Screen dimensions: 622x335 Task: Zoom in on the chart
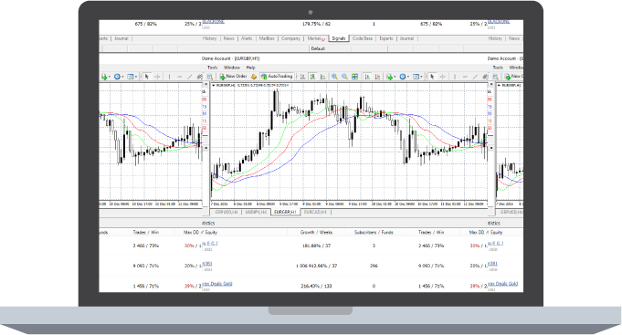[x=335, y=77]
